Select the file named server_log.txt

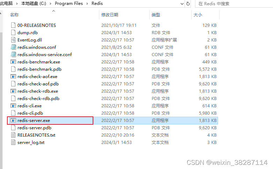coord(31,143)
